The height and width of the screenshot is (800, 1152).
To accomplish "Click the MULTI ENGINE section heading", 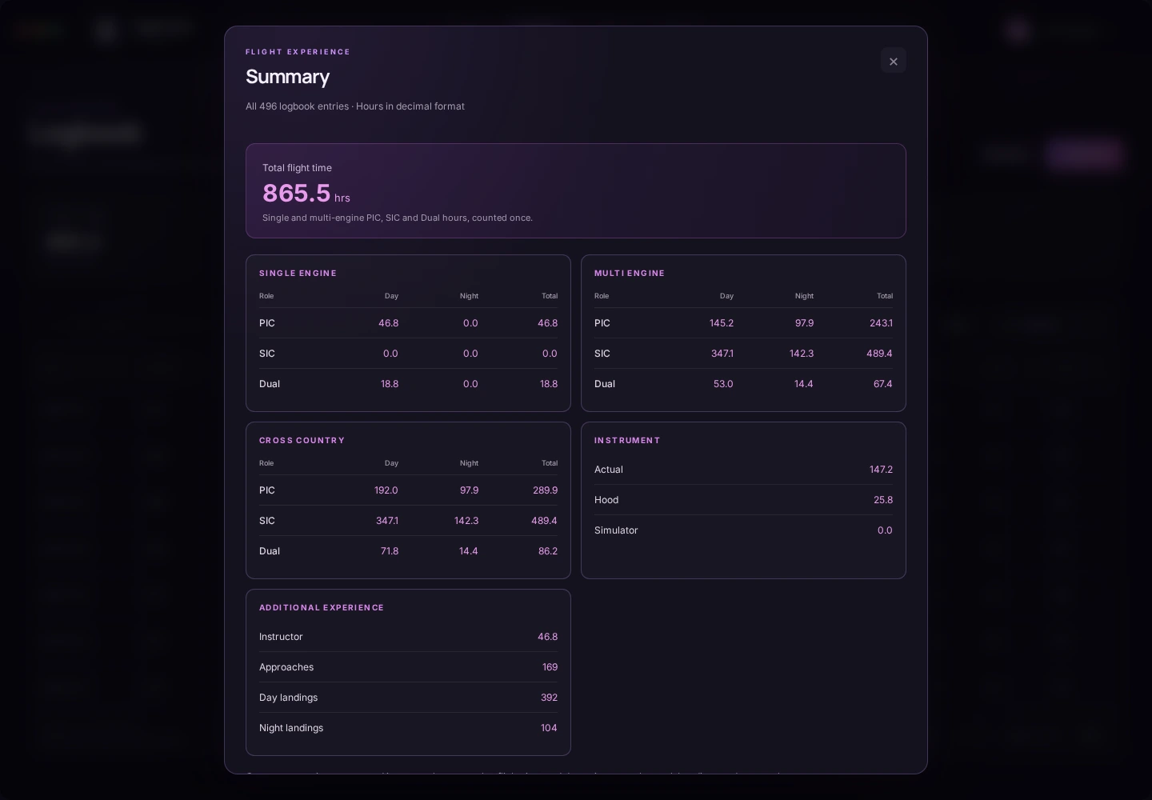I will 630,274.
